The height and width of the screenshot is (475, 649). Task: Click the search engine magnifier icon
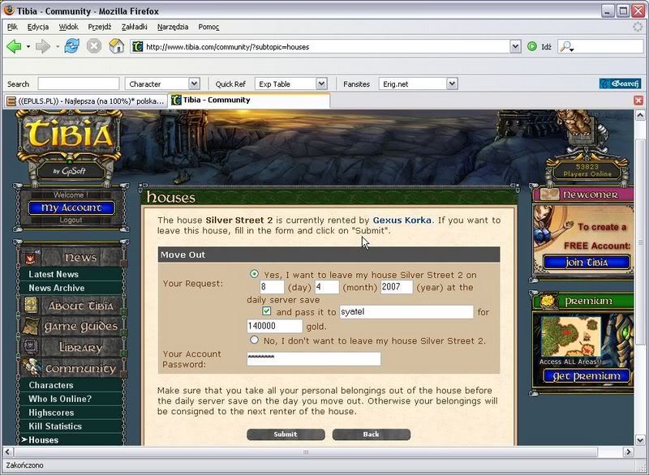click(x=566, y=47)
